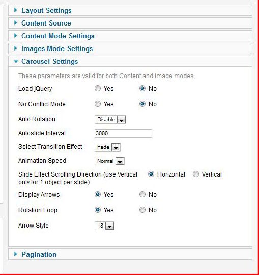This screenshot has height=275, width=259.
Task: Click the Pagination section title
Action: [39, 254]
